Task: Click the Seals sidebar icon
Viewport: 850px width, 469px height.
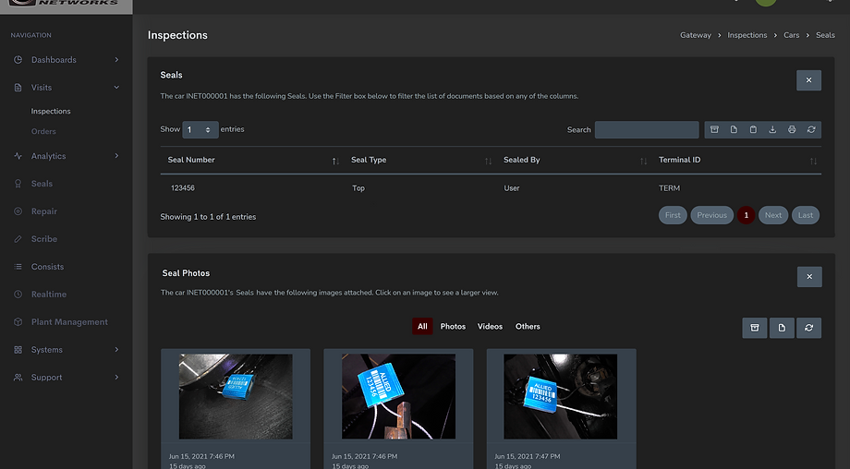Action: 18,184
